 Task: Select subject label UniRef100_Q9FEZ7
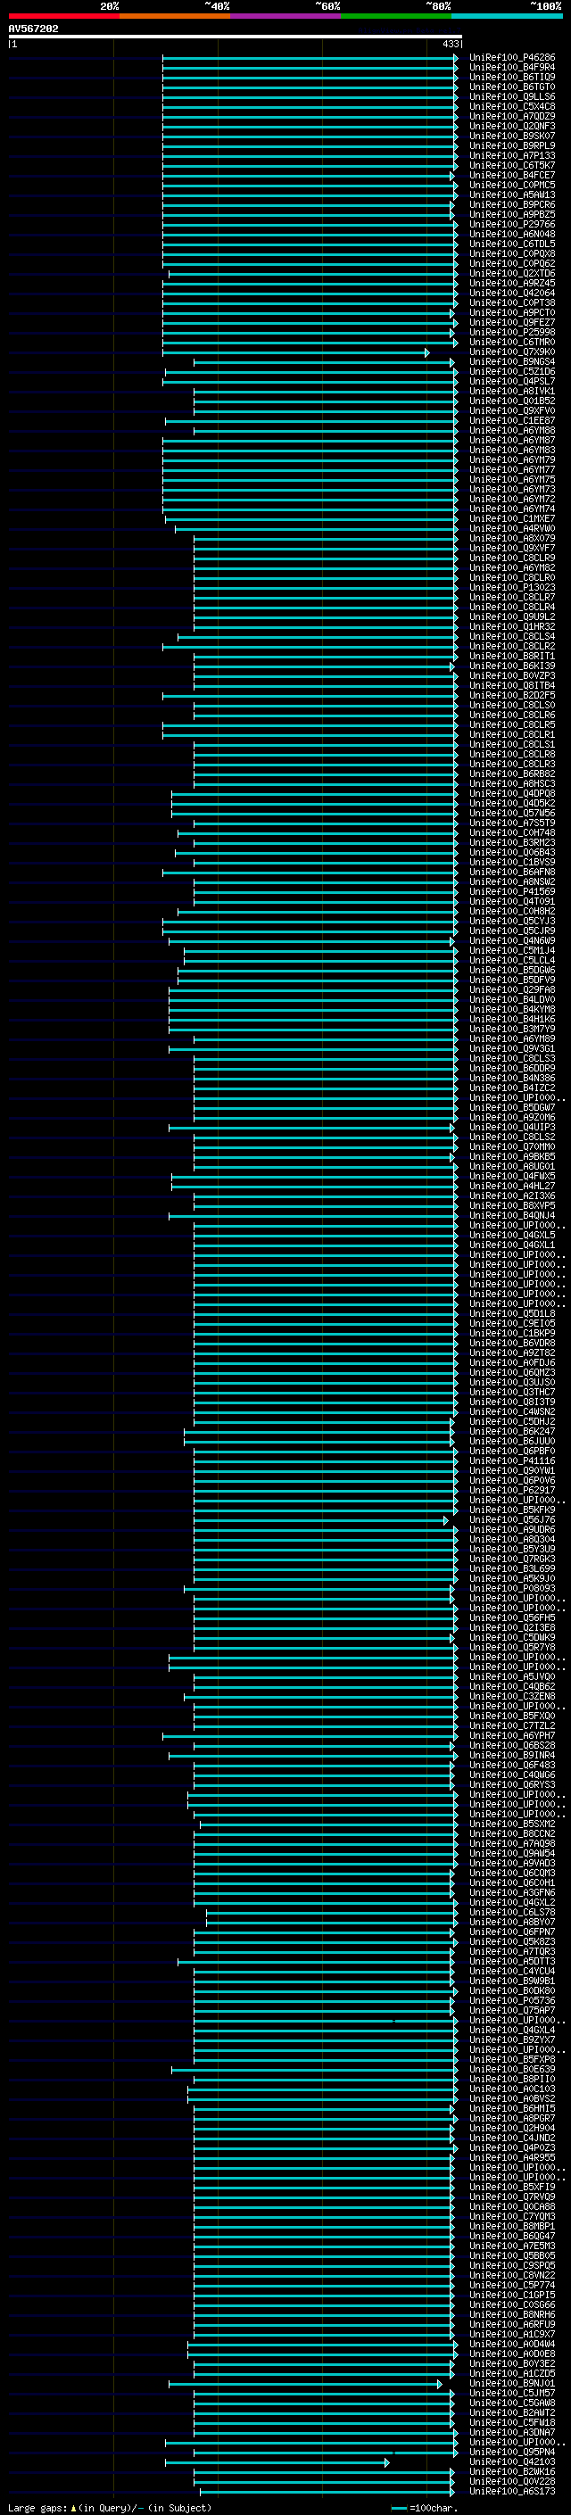click(x=511, y=322)
